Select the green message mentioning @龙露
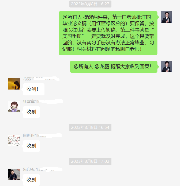 click(x=114, y=67)
